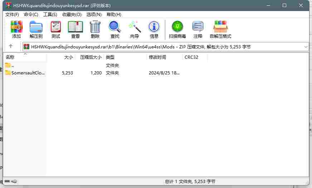The height and width of the screenshot is (188, 312).
Task: Click the archive icon in address bar
Action: pos(26,47)
